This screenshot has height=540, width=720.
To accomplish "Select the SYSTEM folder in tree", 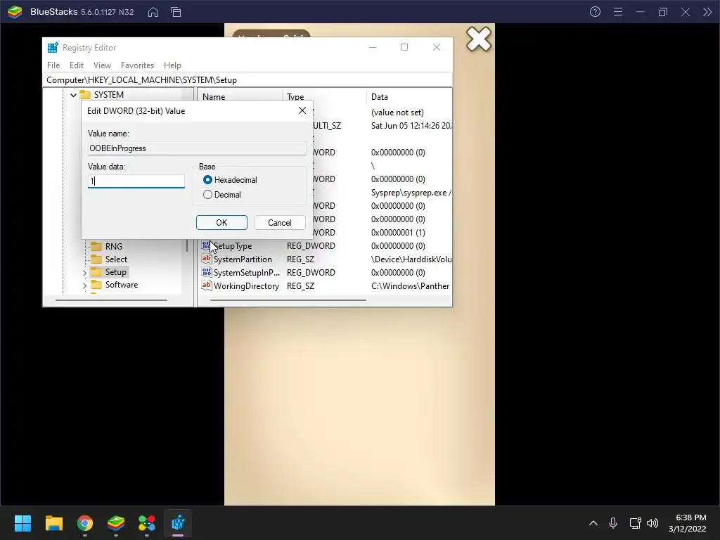I will [108, 95].
